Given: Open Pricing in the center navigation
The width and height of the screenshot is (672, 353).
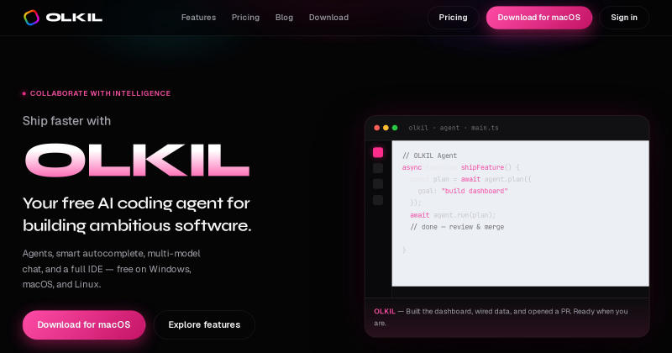Looking at the screenshot, I should (x=245, y=18).
